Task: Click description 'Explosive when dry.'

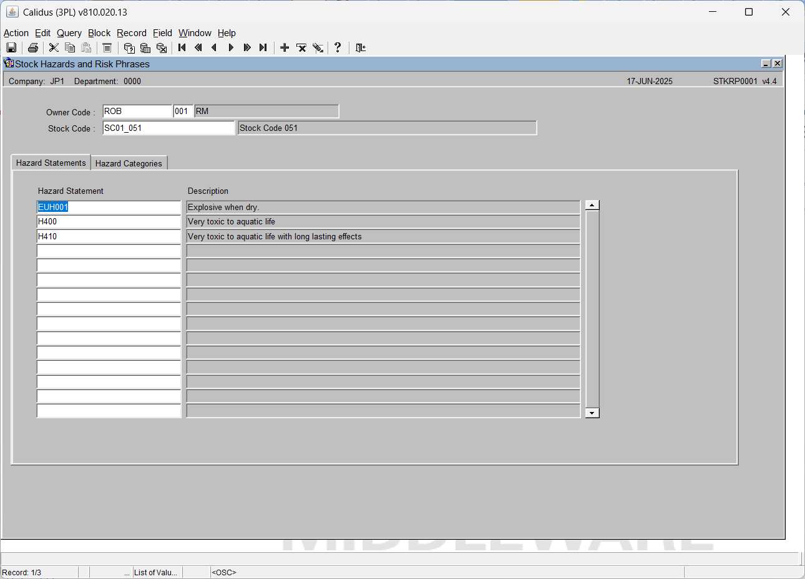Action: (383, 207)
